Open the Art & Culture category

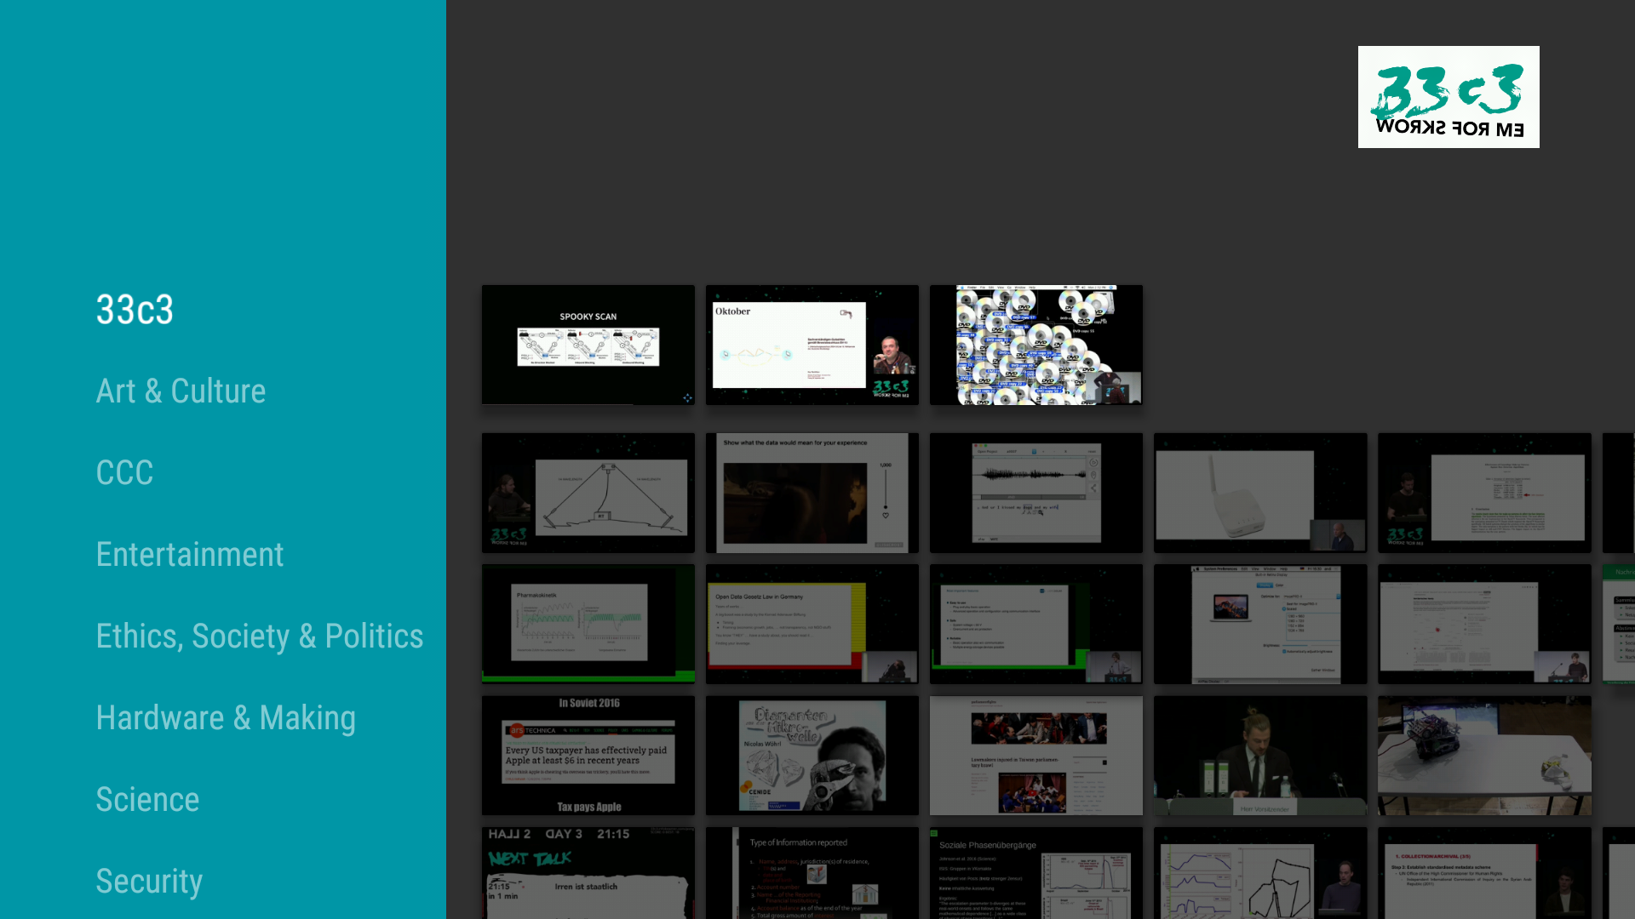[x=181, y=391]
